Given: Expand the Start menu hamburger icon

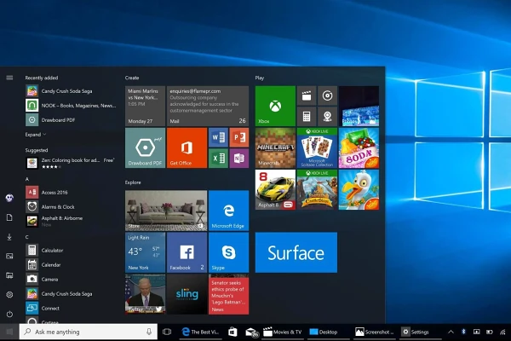Looking at the screenshot, I should click(9, 78).
